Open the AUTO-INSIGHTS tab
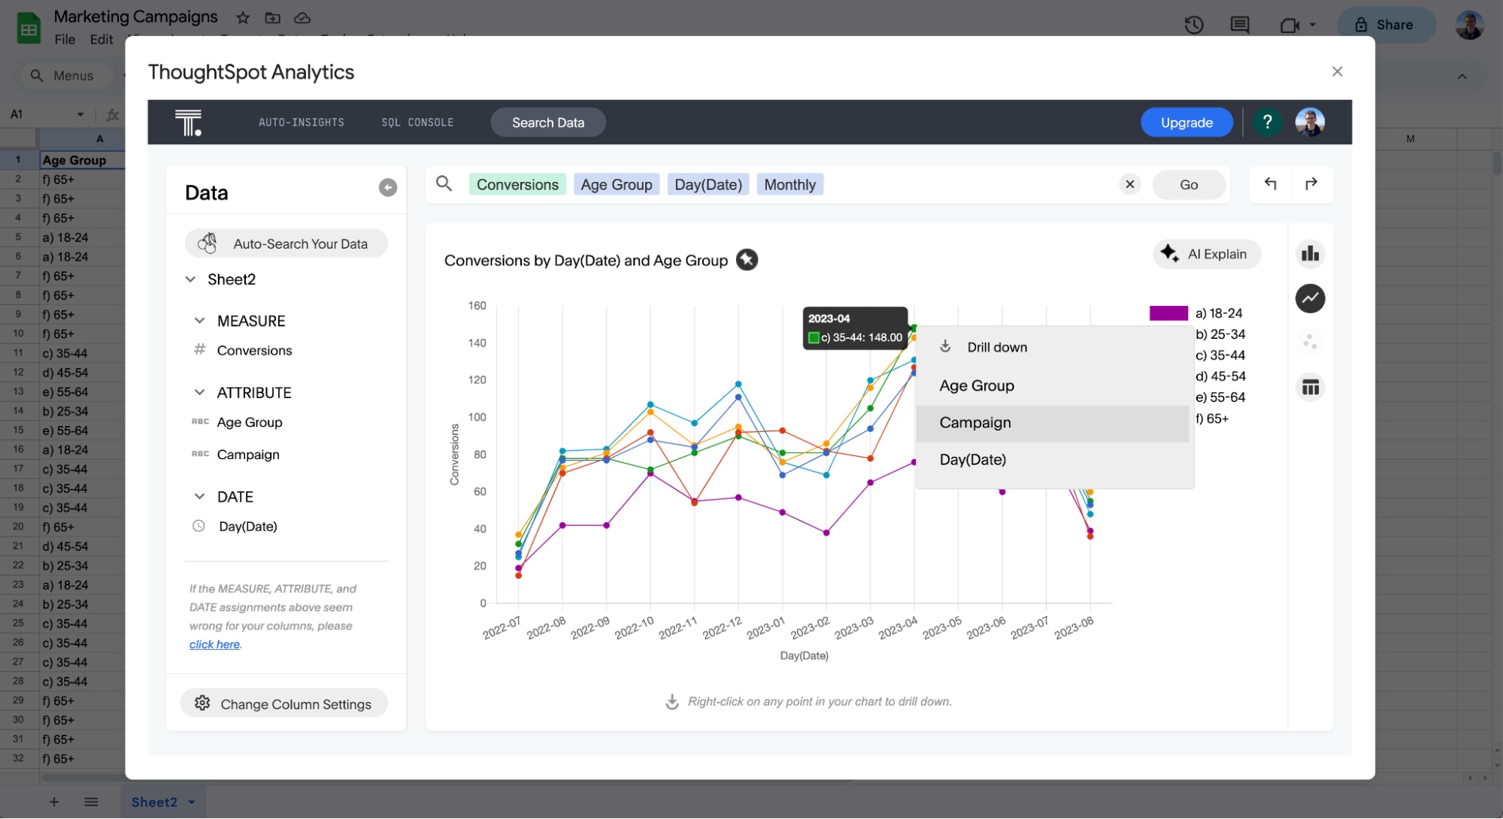This screenshot has height=819, width=1503. click(302, 122)
